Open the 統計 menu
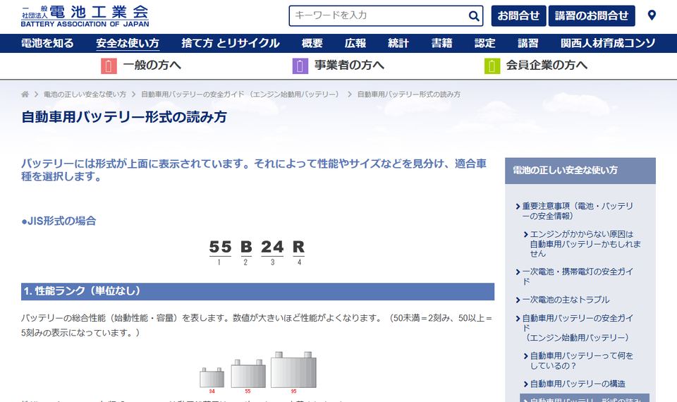 tap(398, 43)
